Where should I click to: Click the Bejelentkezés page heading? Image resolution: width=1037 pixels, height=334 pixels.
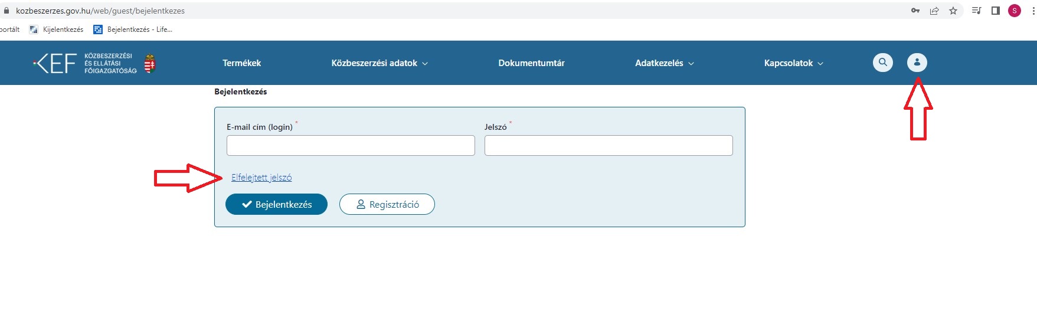pyautogui.click(x=241, y=91)
